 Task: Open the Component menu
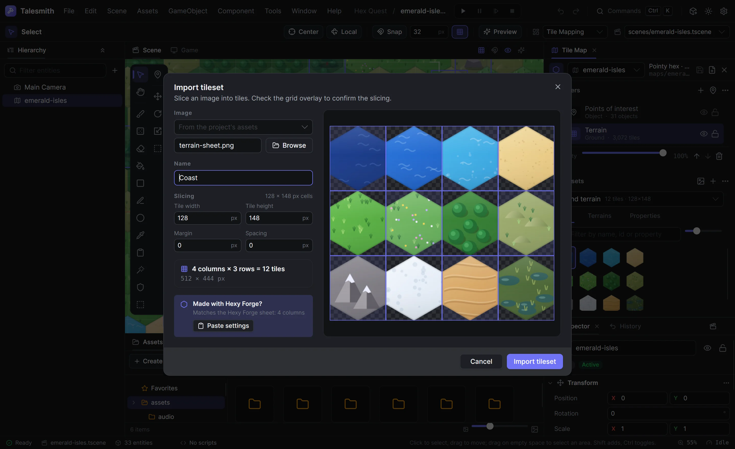coord(236,11)
